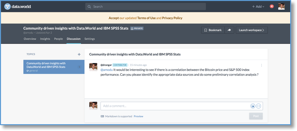
Task: Click the globe icon next to general
Action: pyautogui.click(x=28, y=71)
